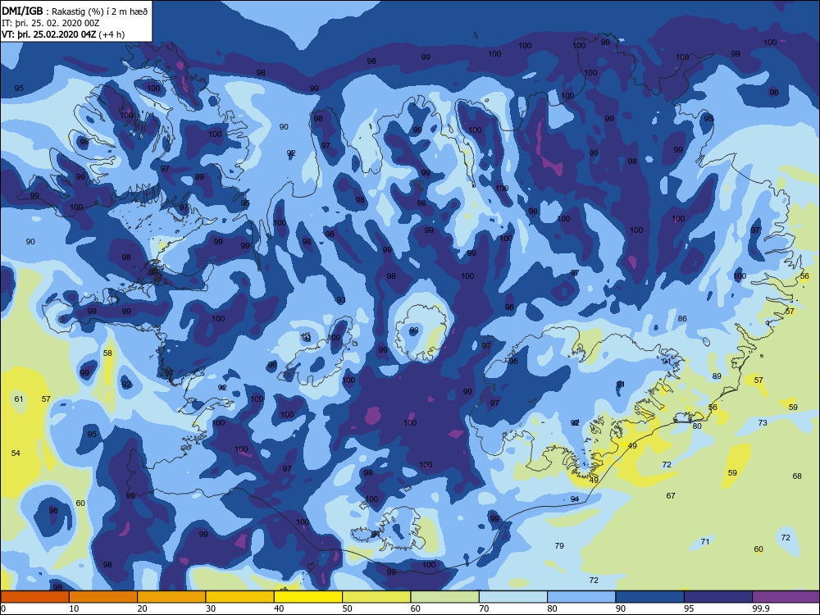Click the '40' legend scale label
820x615 pixels.
point(280,608)
